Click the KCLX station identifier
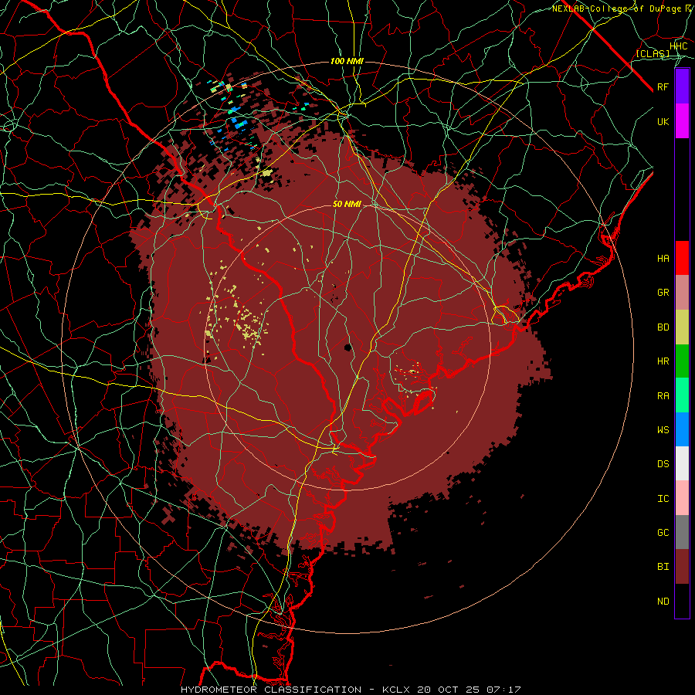695x695 pixels. coord(396,690)
